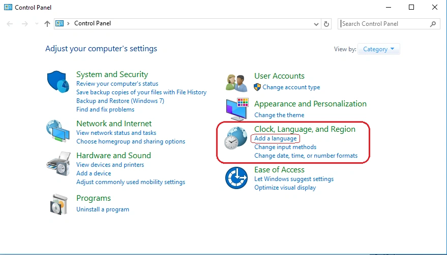The image size is (447, 255).
Task: Click the Programs disc box icon
Action: (x=58, y=204)
